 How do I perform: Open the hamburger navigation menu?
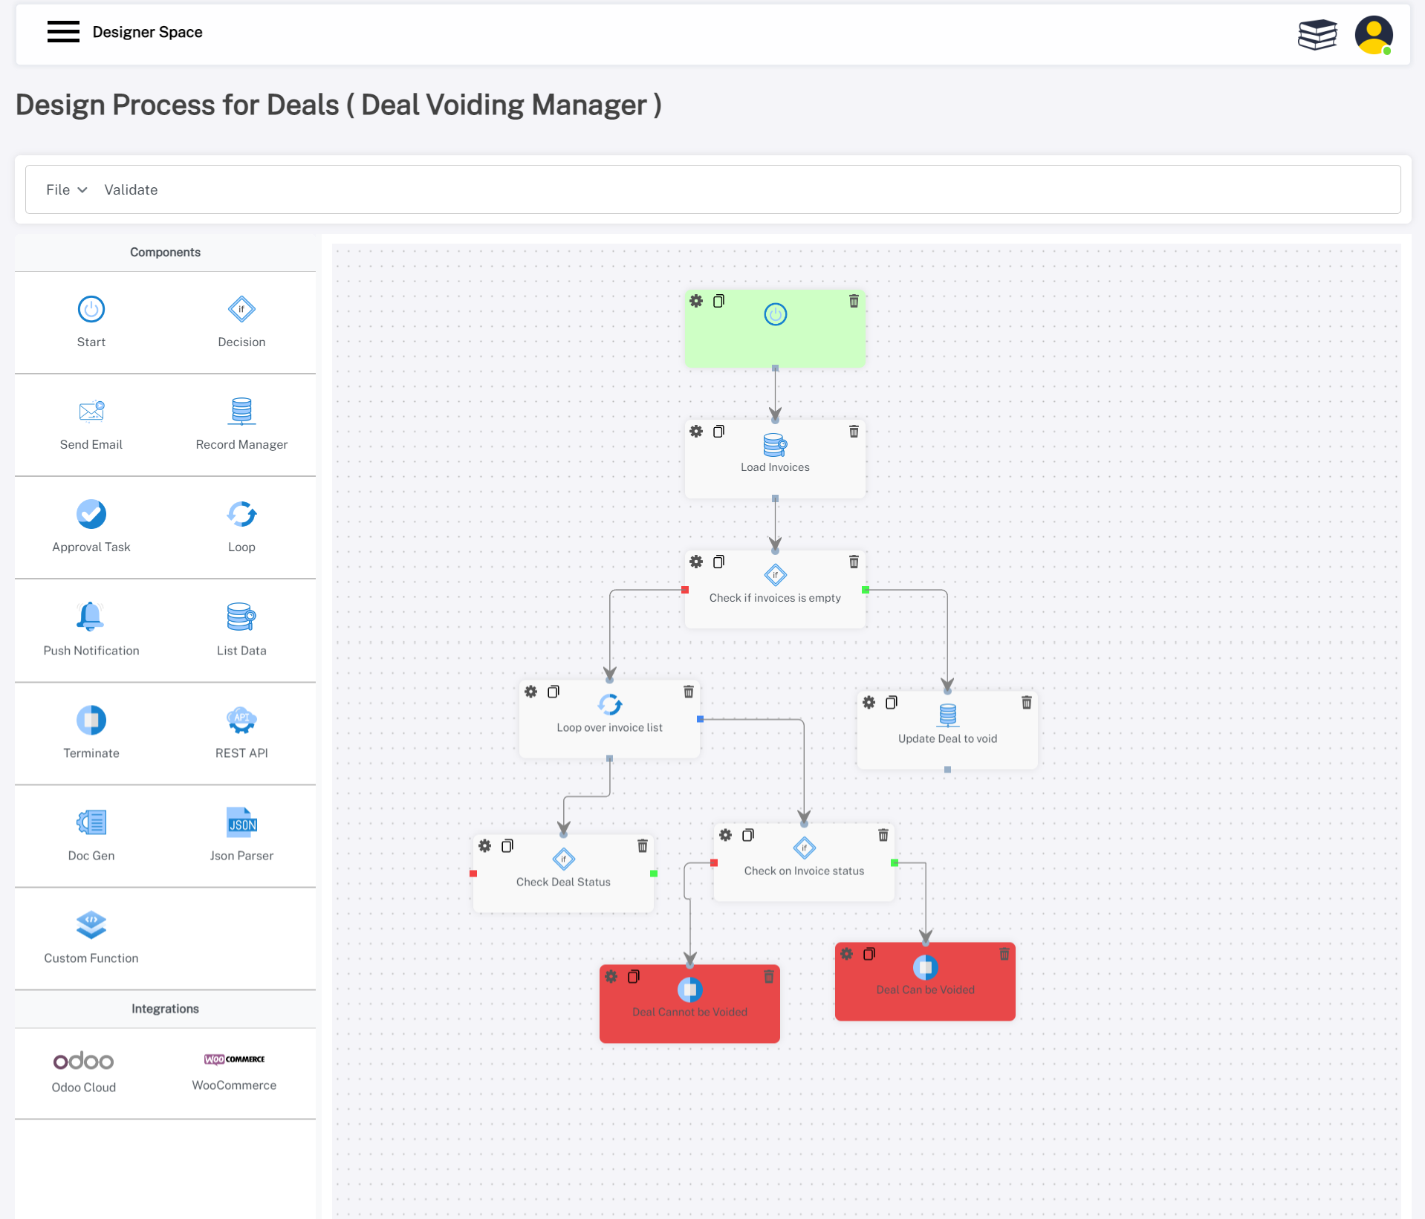[63, 32]
